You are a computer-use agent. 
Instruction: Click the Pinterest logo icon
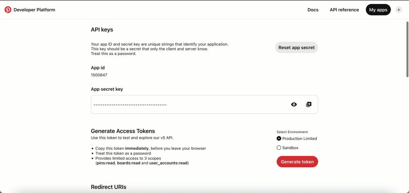8,10
